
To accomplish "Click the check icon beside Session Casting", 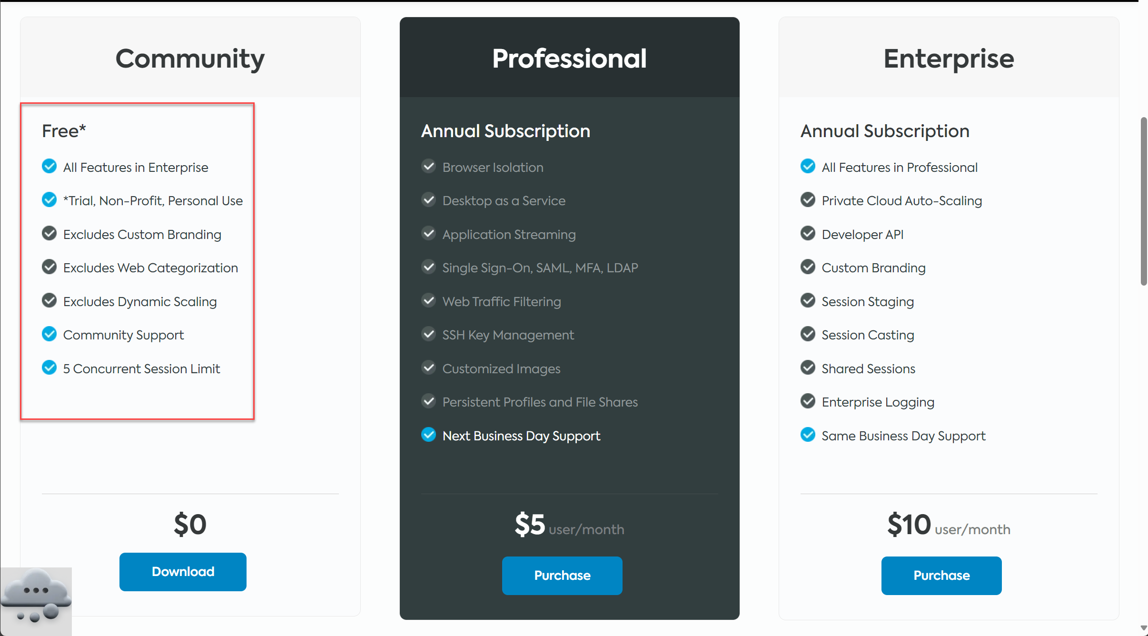I will coord(808,334).
